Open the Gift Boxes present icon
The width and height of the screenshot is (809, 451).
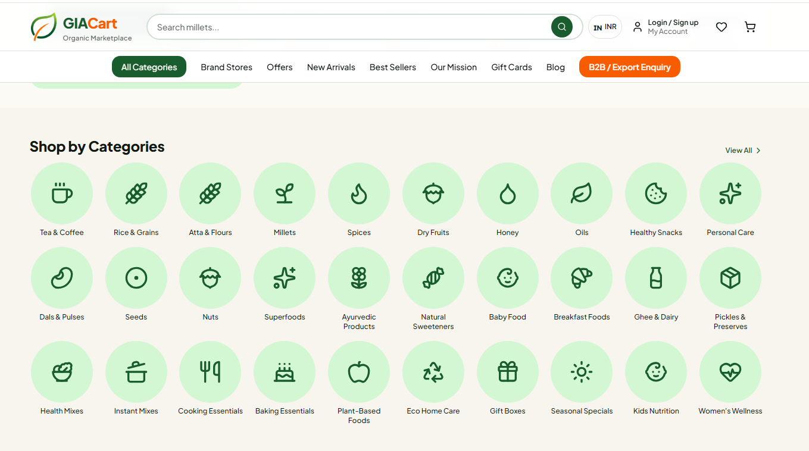click(x=508, y=372)
